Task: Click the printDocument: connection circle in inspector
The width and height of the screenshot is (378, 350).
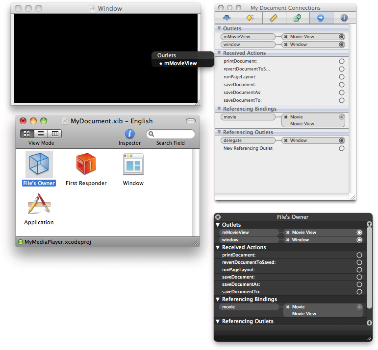Action: click(341, 61)
